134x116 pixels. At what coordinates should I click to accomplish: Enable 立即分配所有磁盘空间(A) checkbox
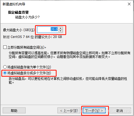[x=5, y=47]
